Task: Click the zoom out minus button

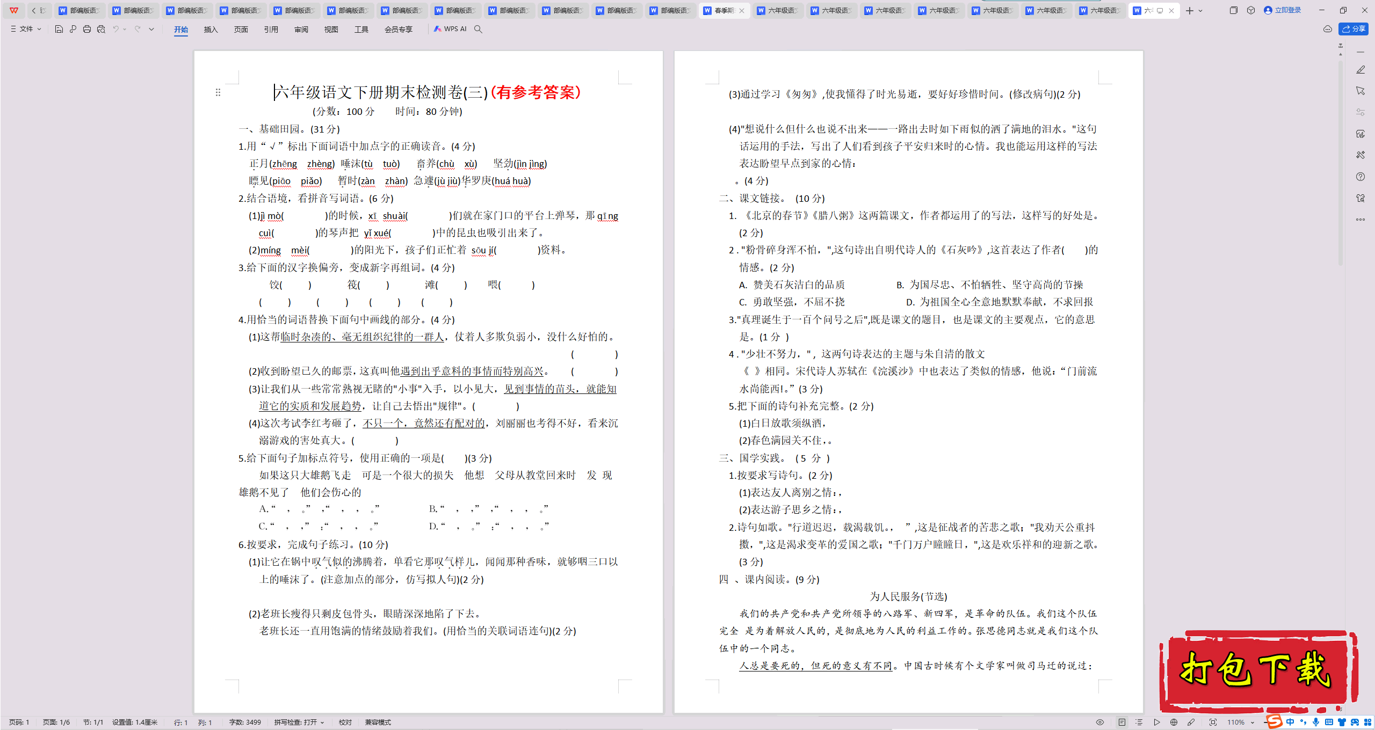Action: click(1265, 722)
